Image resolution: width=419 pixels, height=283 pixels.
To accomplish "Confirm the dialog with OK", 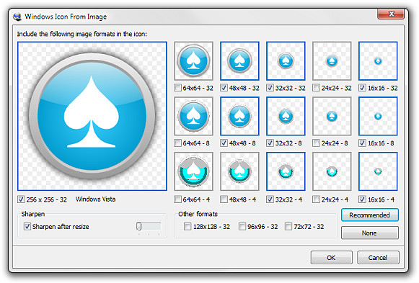I will [331, 257].
